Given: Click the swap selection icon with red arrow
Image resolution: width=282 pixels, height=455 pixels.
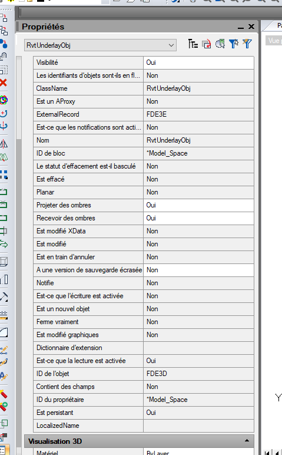Looking at the screenshot, I should pyautogui.click(x=207, y=44).
